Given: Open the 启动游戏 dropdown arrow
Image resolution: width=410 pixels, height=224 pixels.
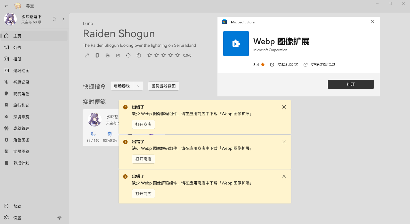Looking at the screenshot, I should (x=138, y=86).
